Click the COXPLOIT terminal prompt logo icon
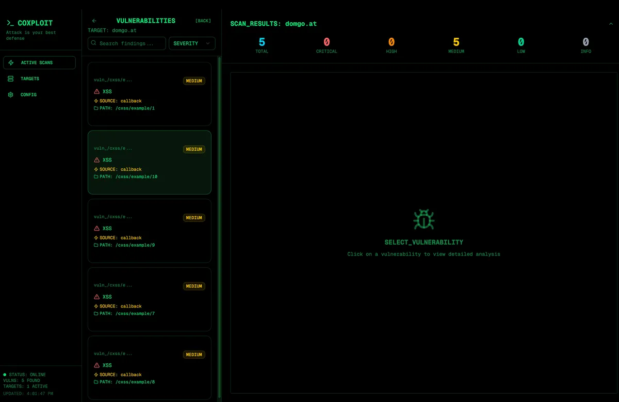 tap(10, 23)
